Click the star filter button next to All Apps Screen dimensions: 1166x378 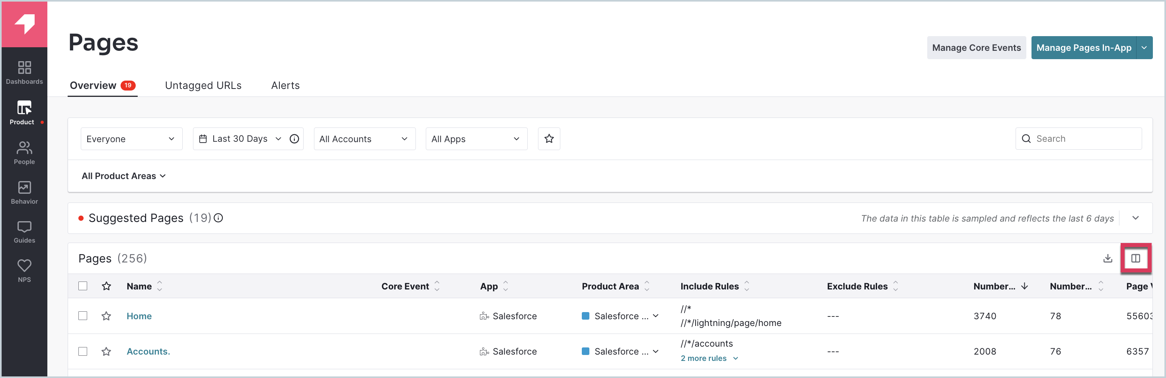click(549, 139)
